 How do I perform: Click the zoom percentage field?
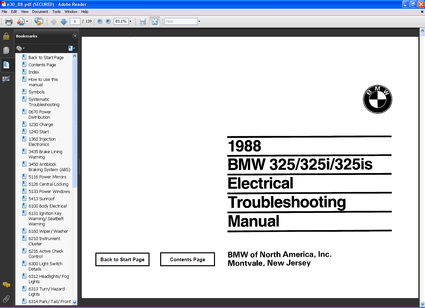click(x=121, y=22)
